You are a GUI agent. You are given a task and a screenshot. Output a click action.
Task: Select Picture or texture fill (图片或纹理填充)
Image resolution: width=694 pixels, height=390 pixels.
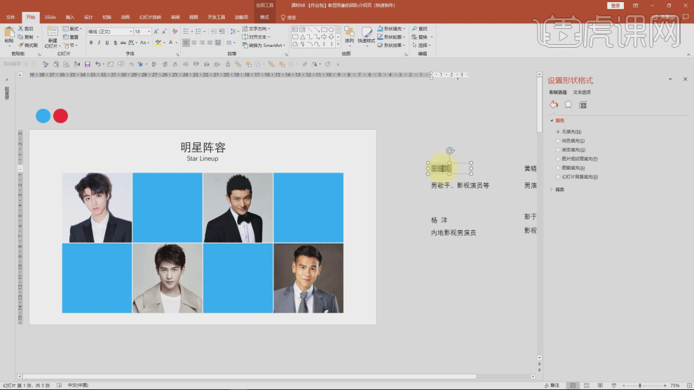(x=558, y=159)
